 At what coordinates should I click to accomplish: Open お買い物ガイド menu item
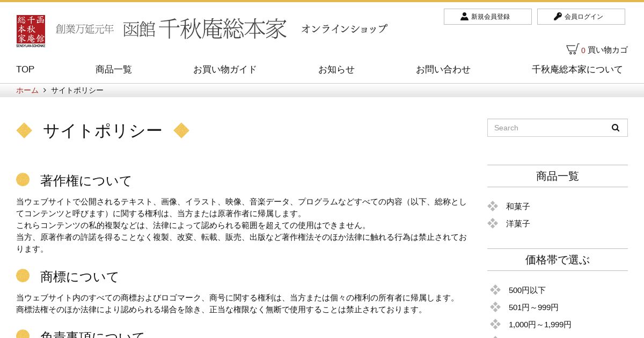click(225, 69)
